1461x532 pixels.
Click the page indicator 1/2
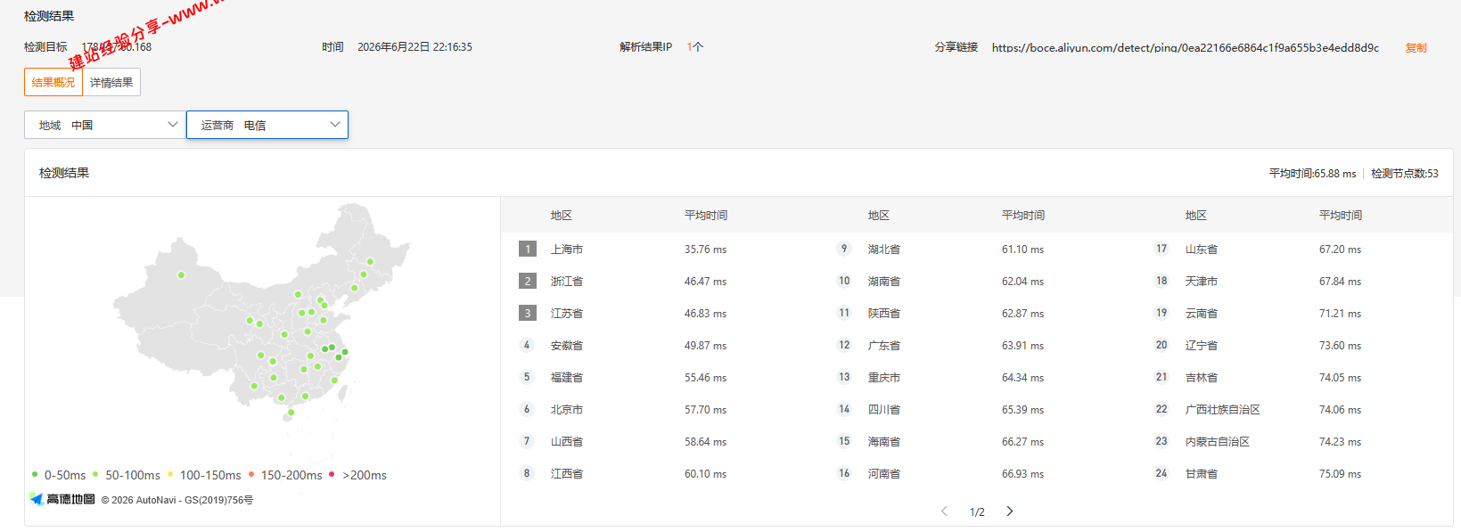977,512
